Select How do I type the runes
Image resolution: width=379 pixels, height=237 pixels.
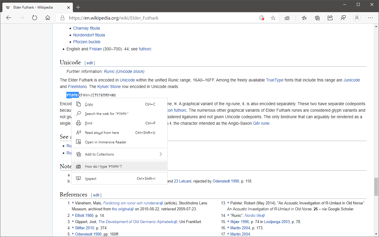[119, 166]
